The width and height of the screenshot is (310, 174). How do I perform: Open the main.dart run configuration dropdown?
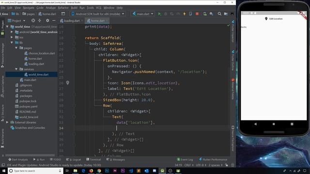(x=143, y=14)
